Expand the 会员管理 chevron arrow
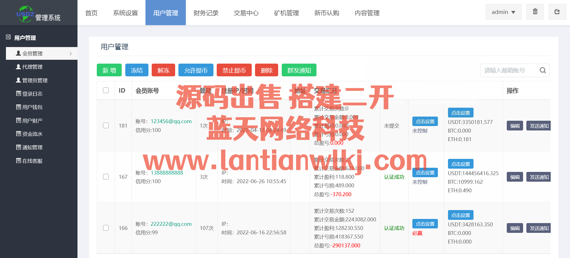Image resolution: width=570 pixels, height=258 pixels. 71,54
